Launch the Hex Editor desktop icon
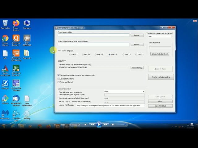The width and height of the screenshot is (198, 148). (x=16, y=116)
